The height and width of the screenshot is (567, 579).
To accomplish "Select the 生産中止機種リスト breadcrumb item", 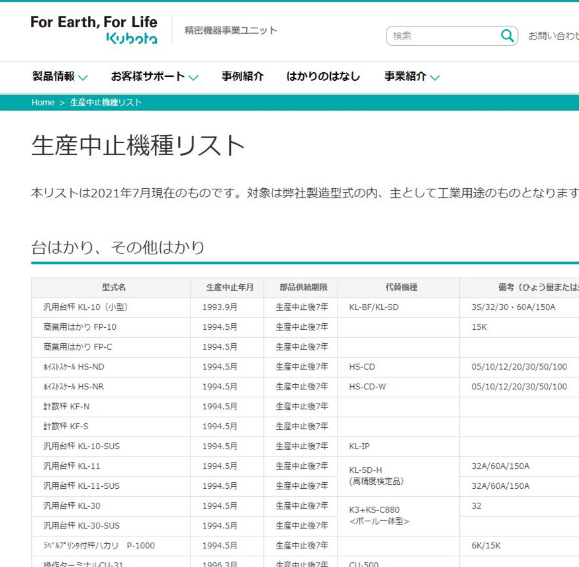I will click(106, 103).
